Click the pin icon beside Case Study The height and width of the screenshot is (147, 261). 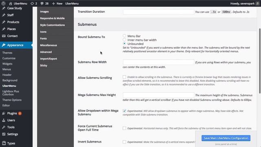coord(4,8)
